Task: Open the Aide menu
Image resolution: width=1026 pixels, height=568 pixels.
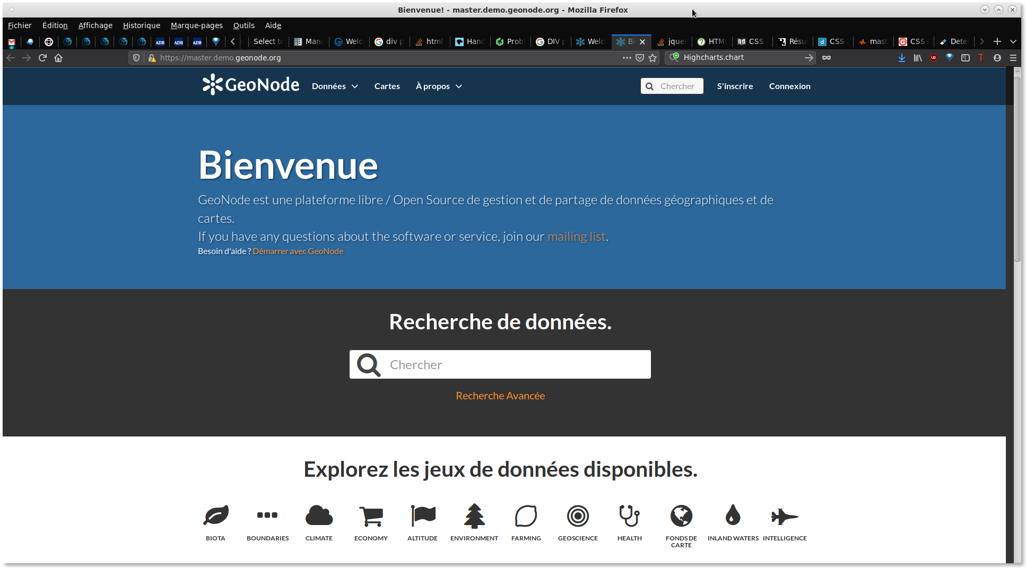Action: tap(273, 25)
